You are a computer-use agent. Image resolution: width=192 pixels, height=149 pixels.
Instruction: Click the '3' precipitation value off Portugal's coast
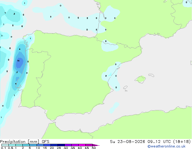pos(17,72)
